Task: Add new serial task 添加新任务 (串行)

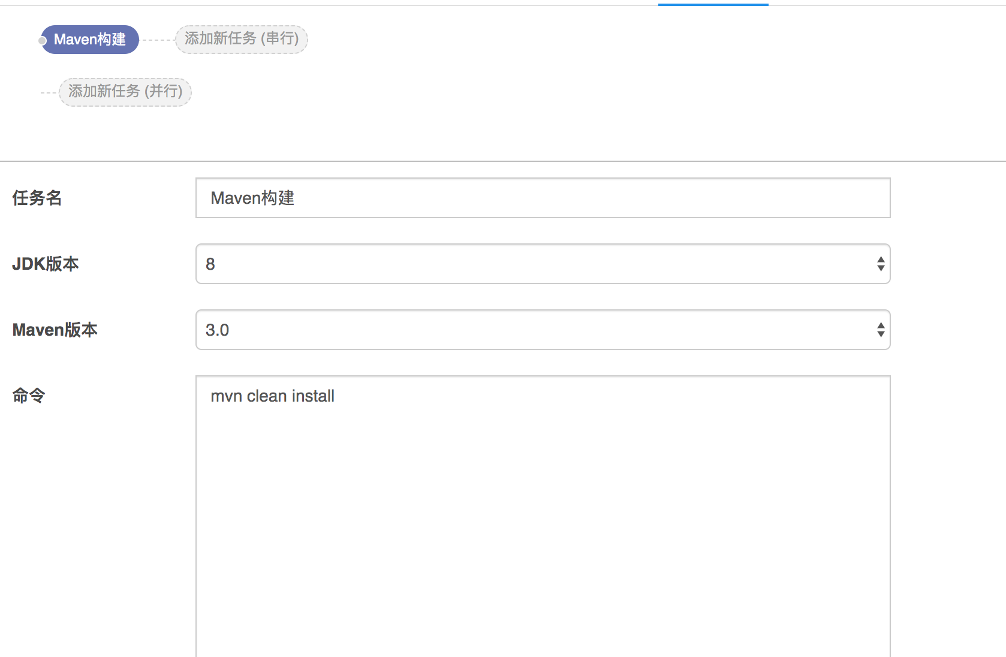Action: 242,40
